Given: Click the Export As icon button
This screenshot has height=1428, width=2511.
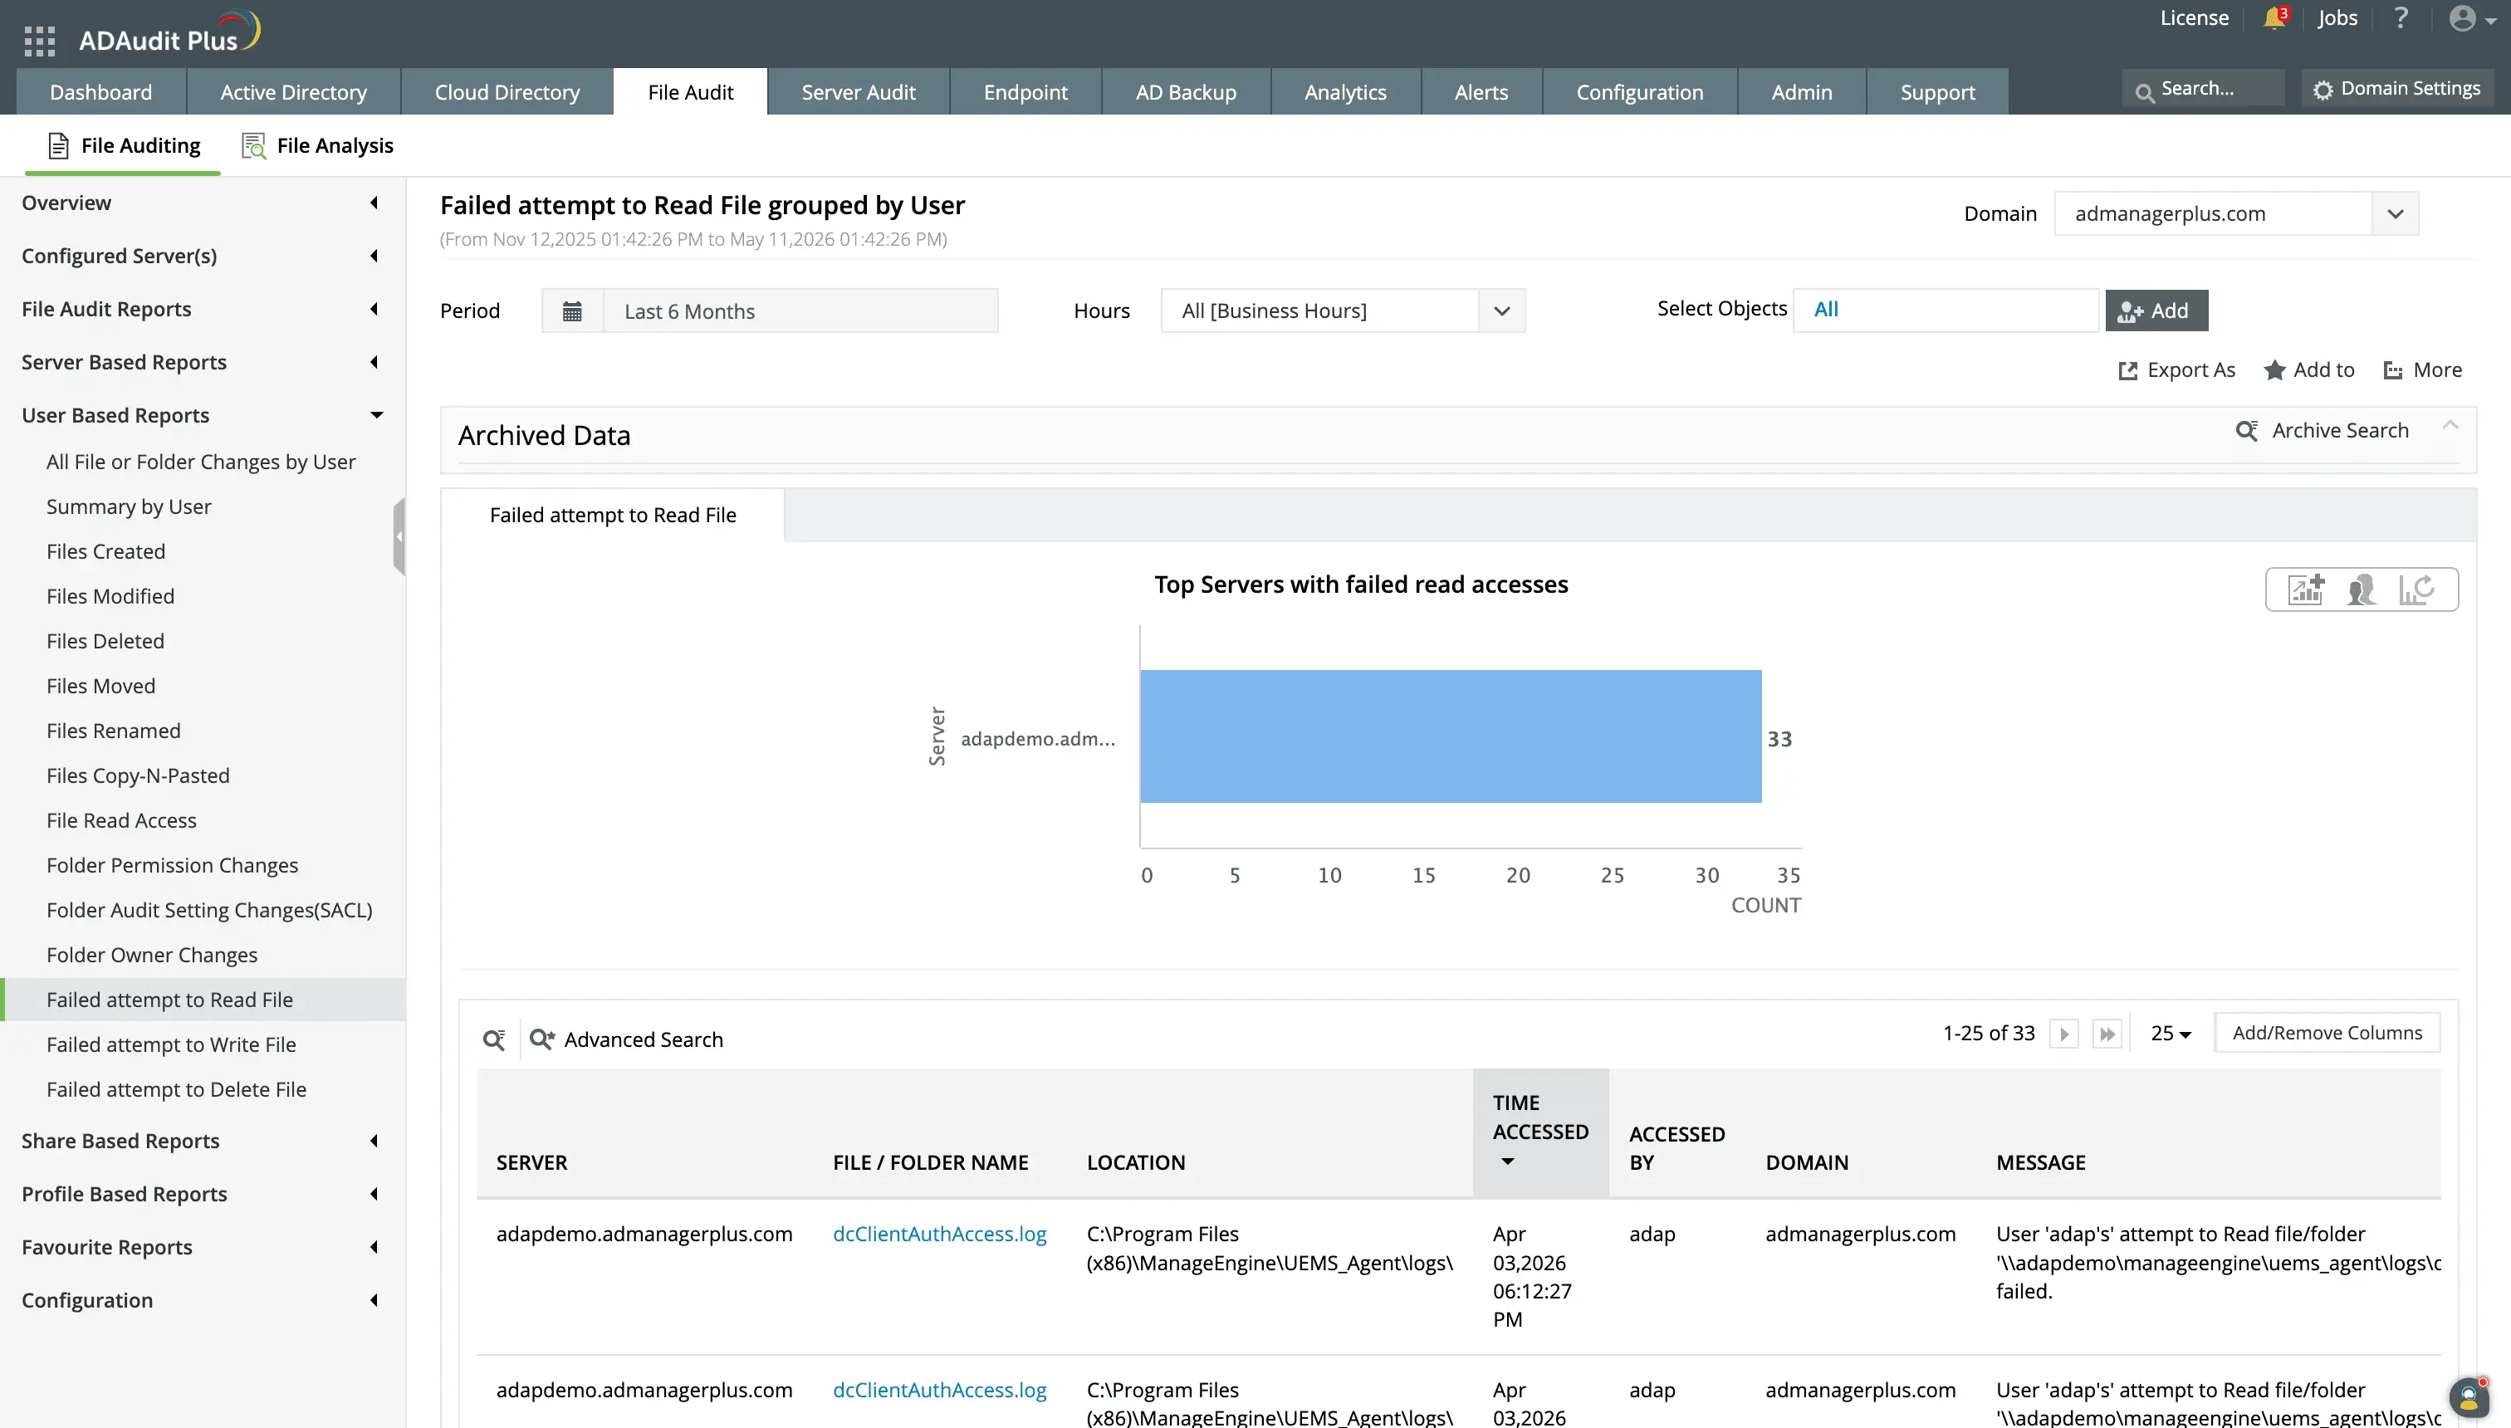Looking at the screenshot, I should [x=2176, y=369].
